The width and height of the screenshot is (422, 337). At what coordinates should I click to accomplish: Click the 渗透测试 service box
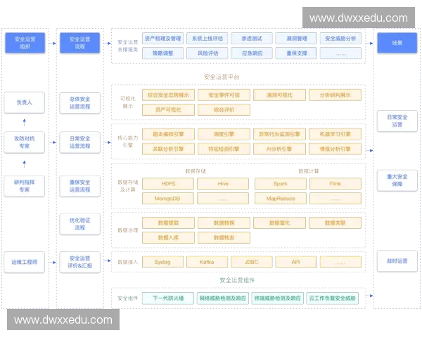coord(252,39)
